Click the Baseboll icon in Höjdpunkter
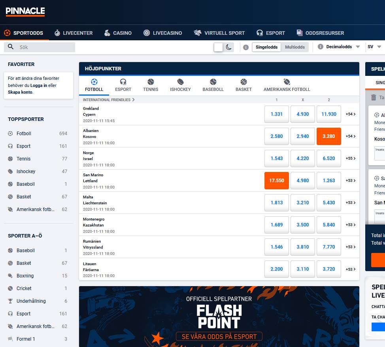Screen dimensions: 385x347 pos(213,82)
